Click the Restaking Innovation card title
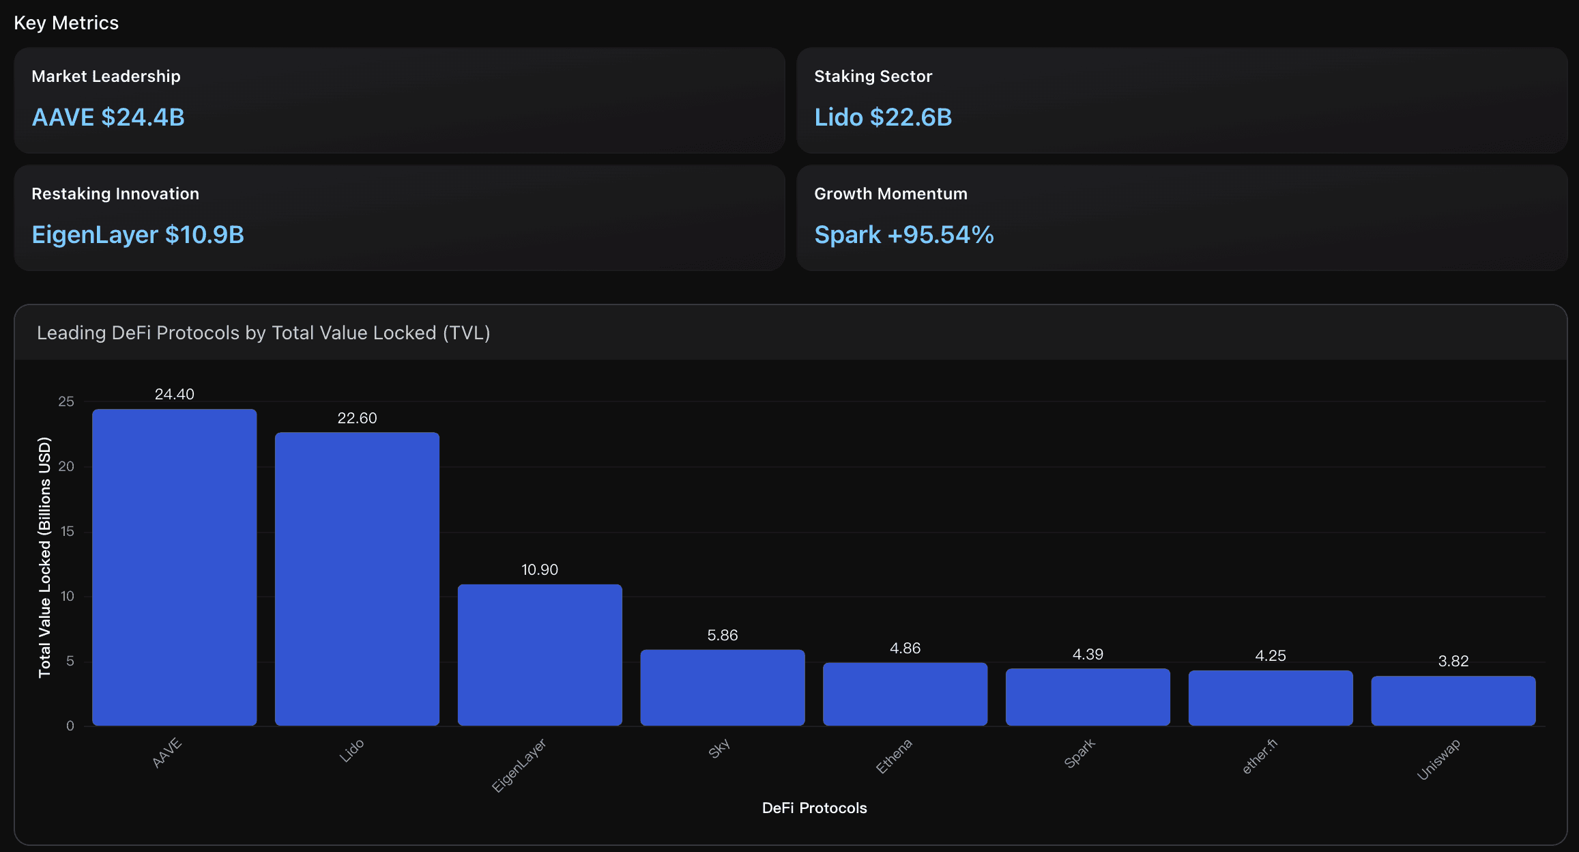Screen dimensions: 1579x852 tap(115, 194)
